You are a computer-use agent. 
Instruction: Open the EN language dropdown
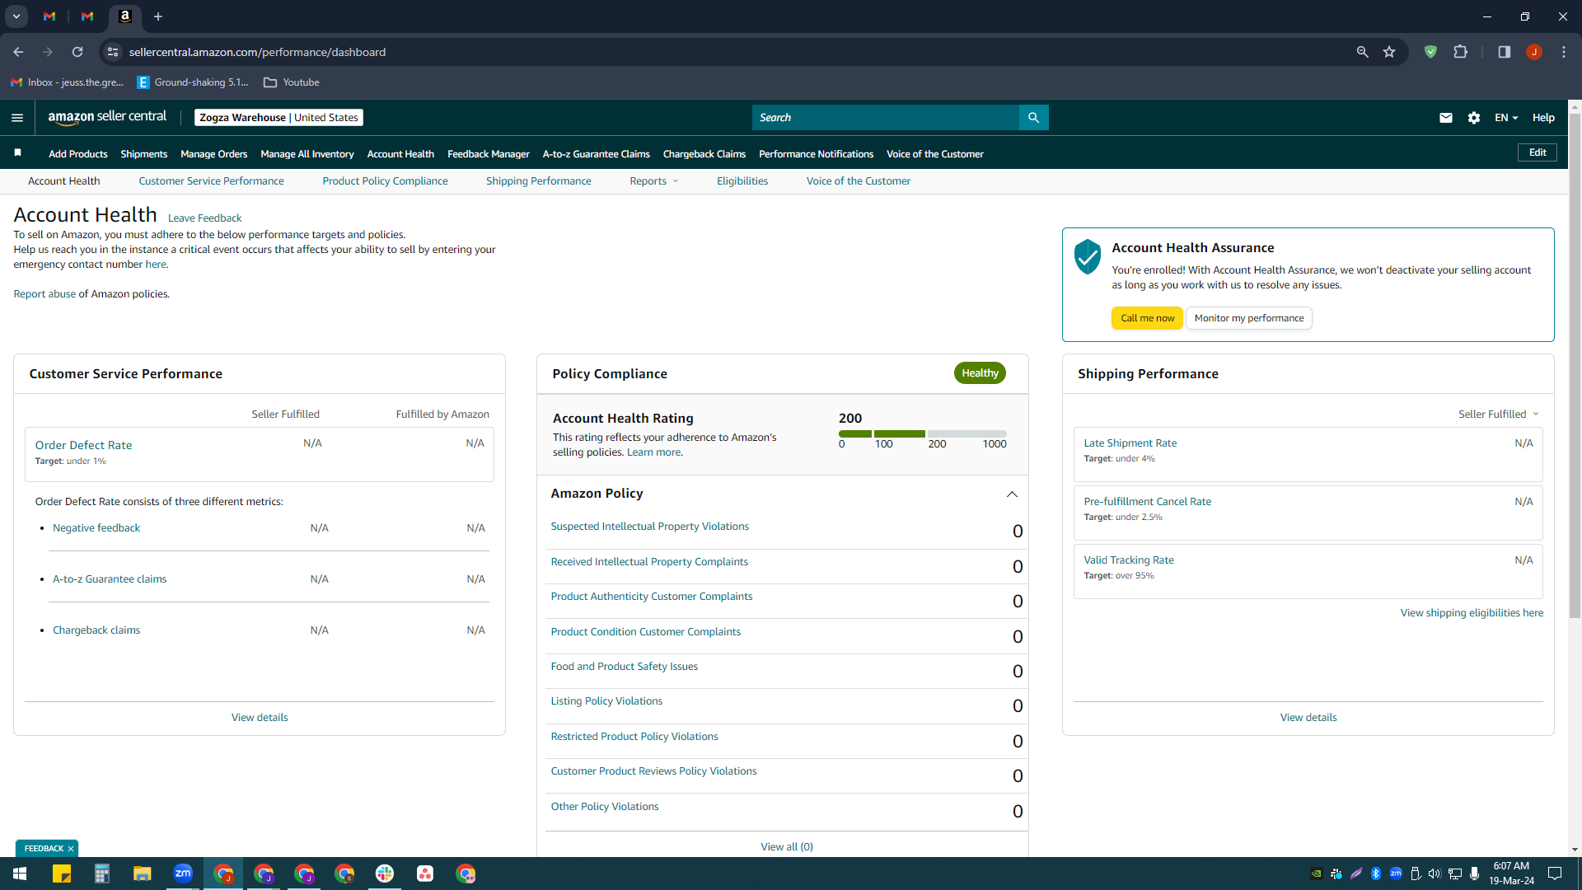(1506, 118)
